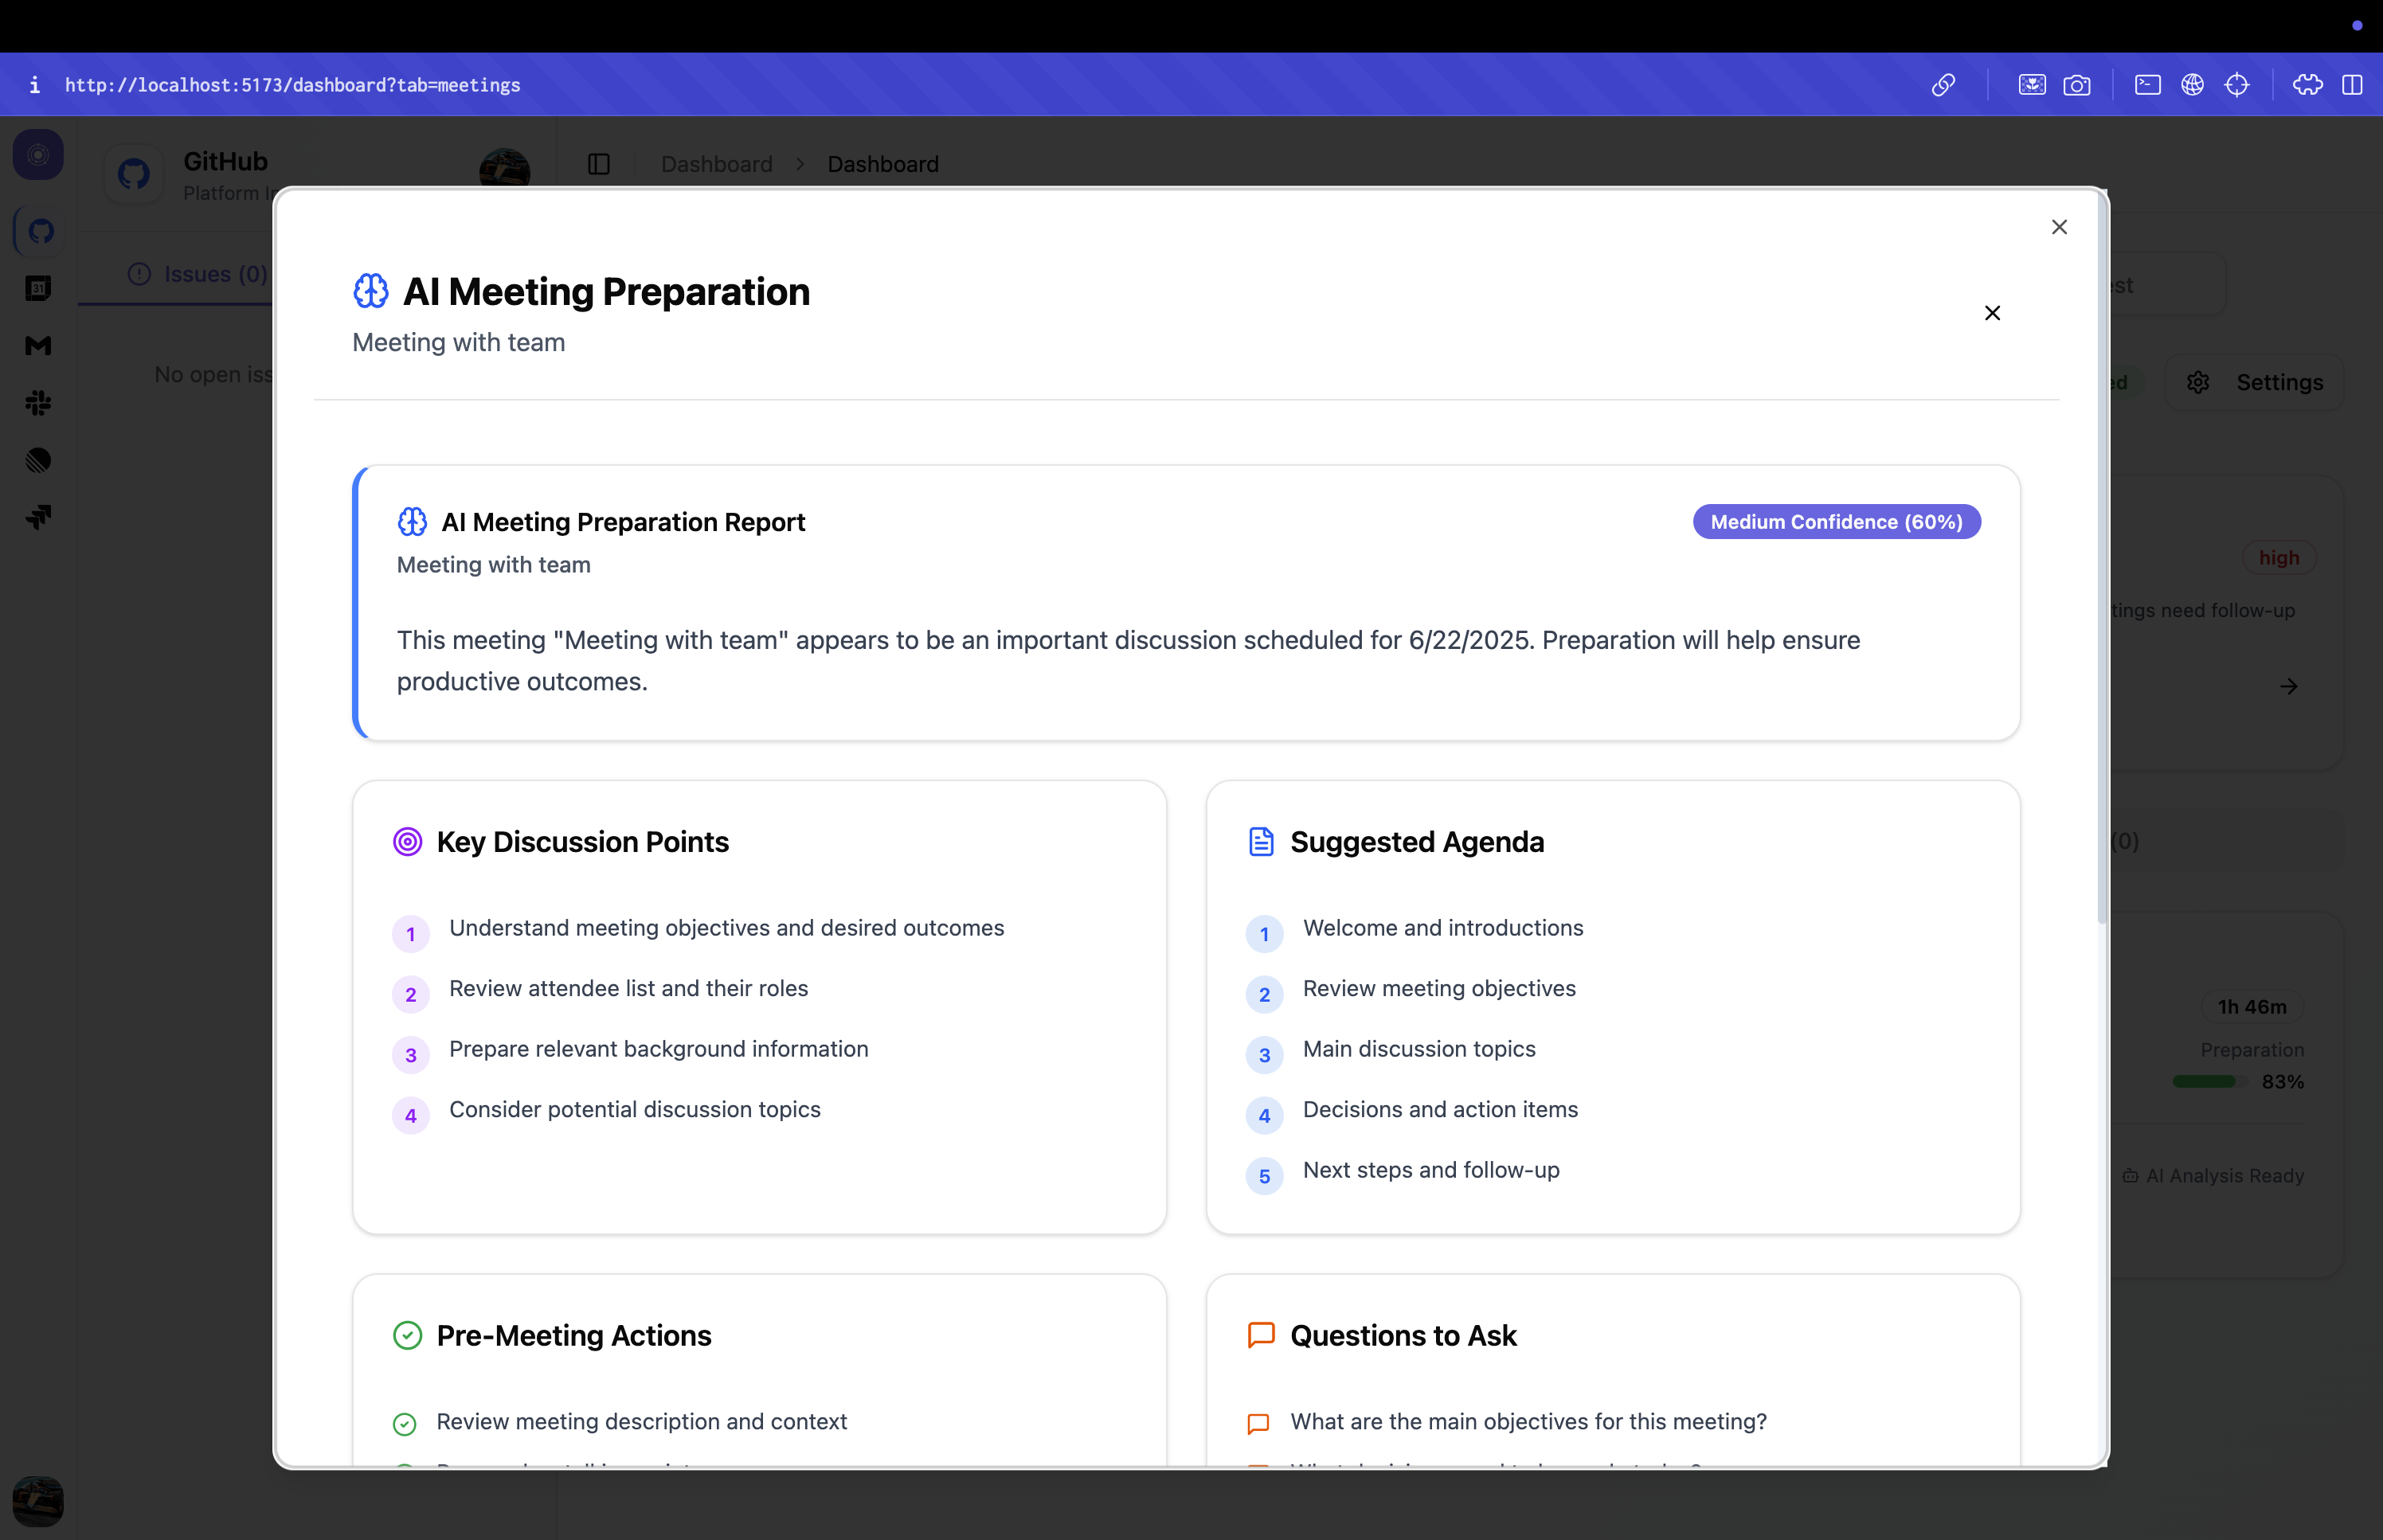The width and height of the screenshot is (2383, 1540).
Task: Select the crosshair element inspector icon
Action: [2237, 85]
